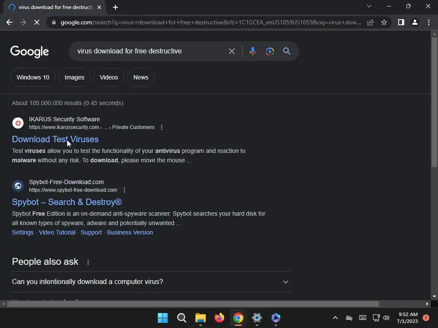This screenshot has width=438, height=328.
Task: Clear the search box text
Action: [231, 51]
